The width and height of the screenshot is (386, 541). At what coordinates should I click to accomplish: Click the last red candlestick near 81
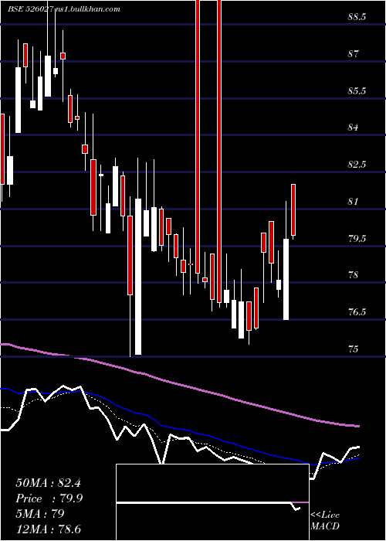[293, 209]
